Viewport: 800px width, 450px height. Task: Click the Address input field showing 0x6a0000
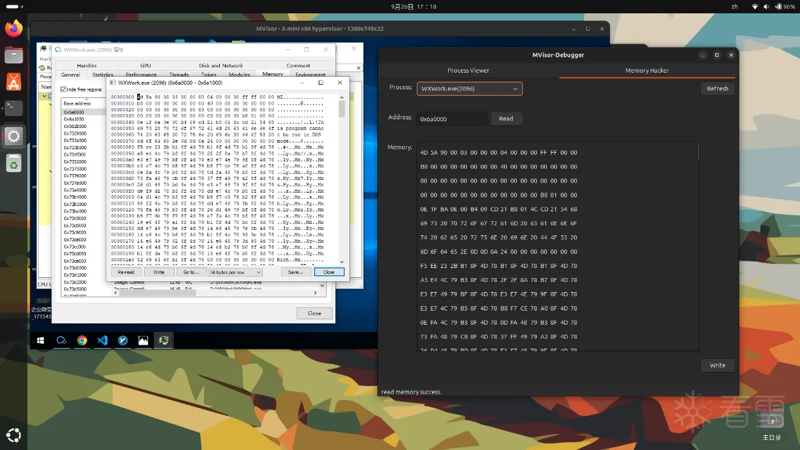coord(452,119)
